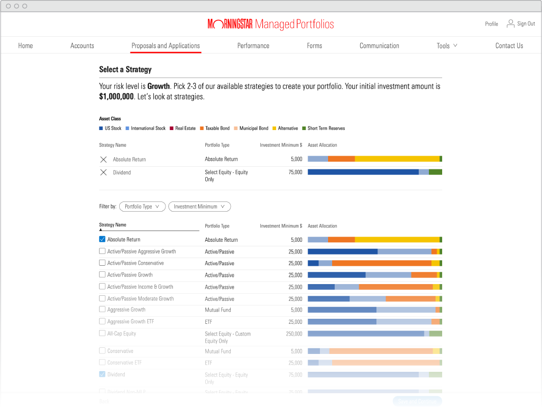This screenshot has width=542, height=407.
Task: Open the Portfolio Type filter dropdown
Action: tap(142, 207)
